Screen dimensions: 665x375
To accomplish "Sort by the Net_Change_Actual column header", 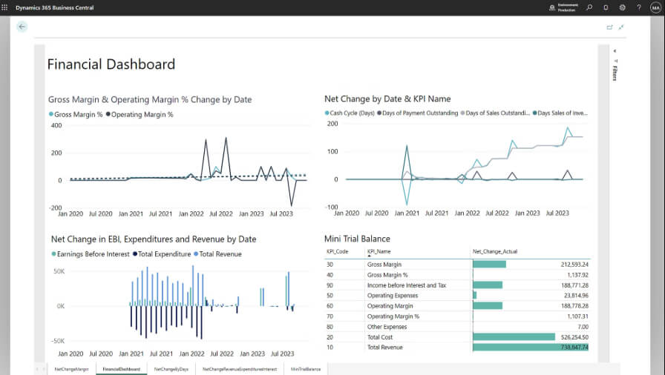I will (495, 251).
